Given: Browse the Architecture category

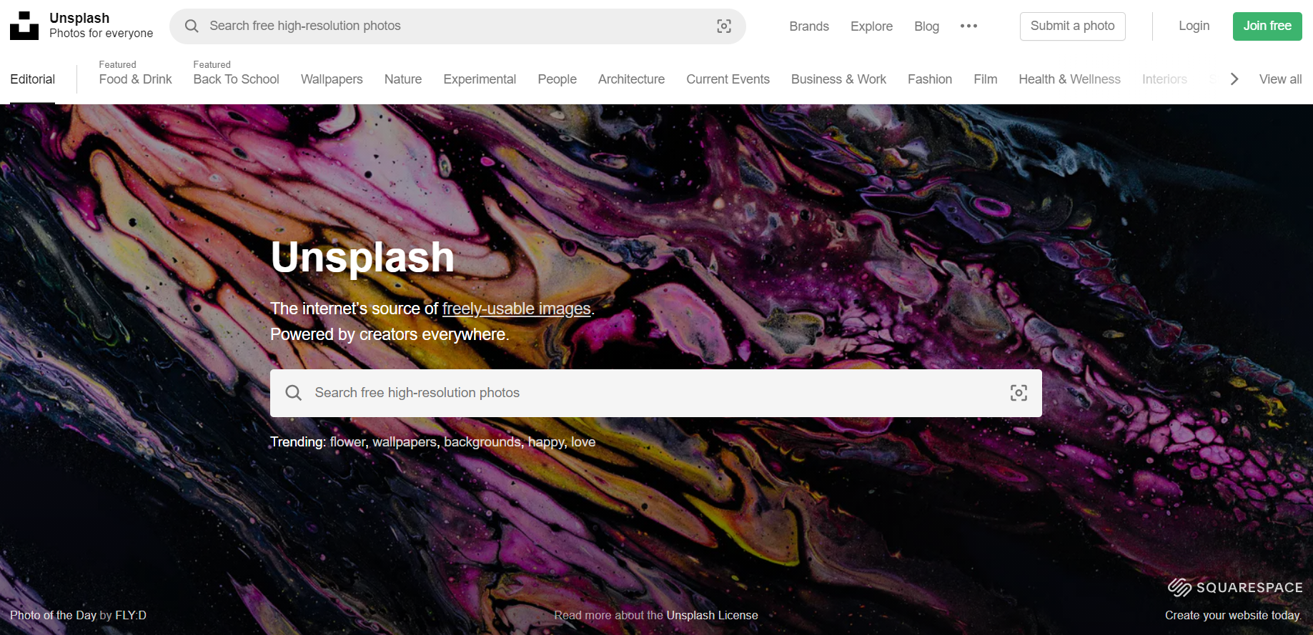Looking at the screenshot, I should (x=631, y=79).
